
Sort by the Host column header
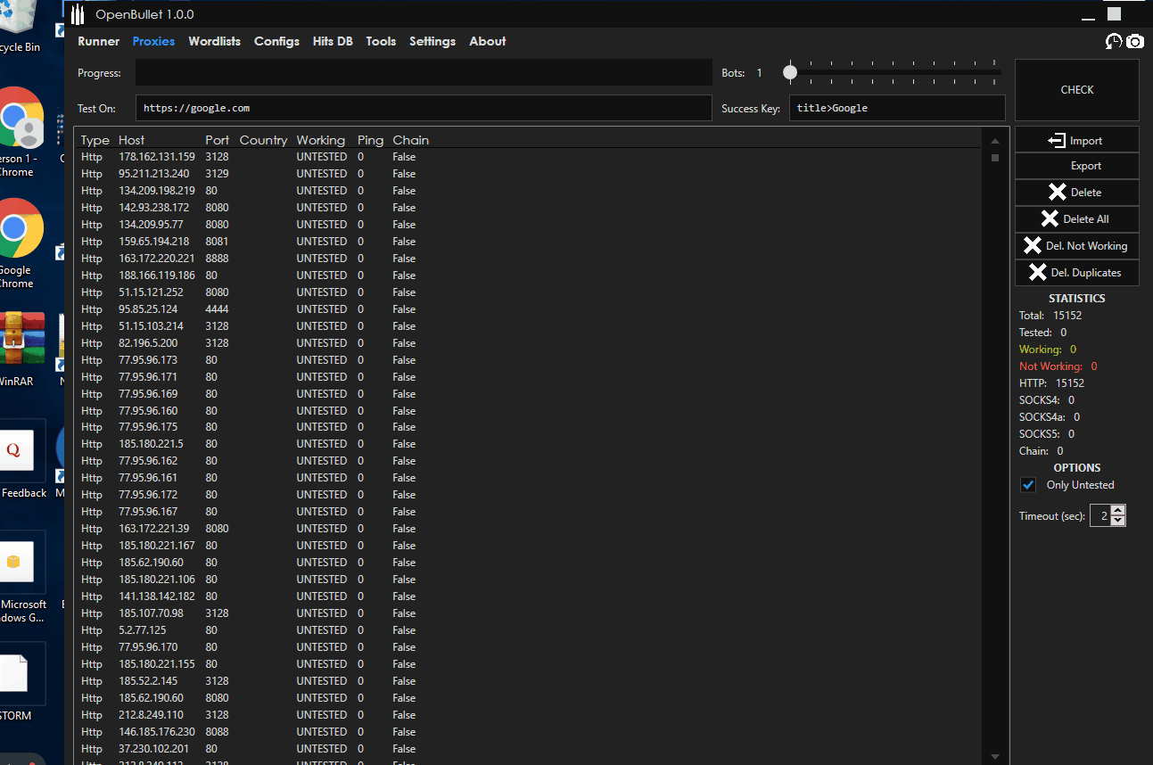(132, 140)
